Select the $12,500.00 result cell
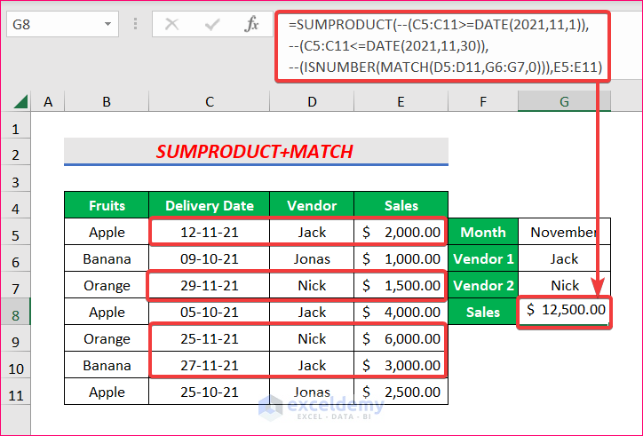The height and width of the screenshot is (436, 643). click(x=565, y=312)
